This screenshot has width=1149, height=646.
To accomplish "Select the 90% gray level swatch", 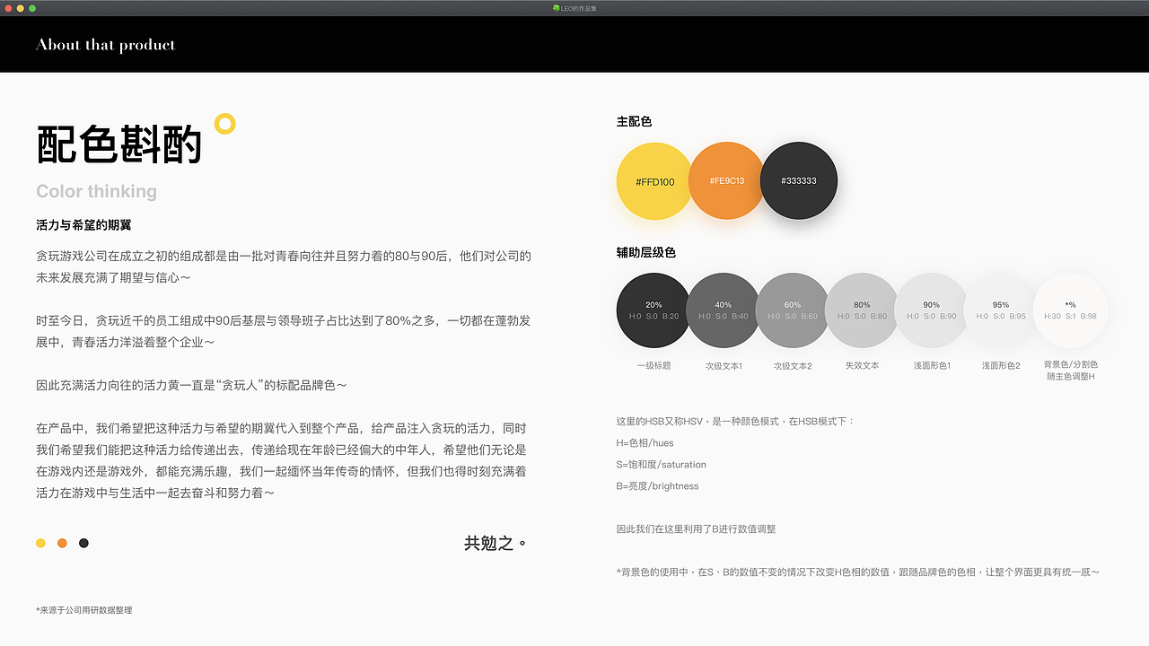I will (x=931, y=310).
